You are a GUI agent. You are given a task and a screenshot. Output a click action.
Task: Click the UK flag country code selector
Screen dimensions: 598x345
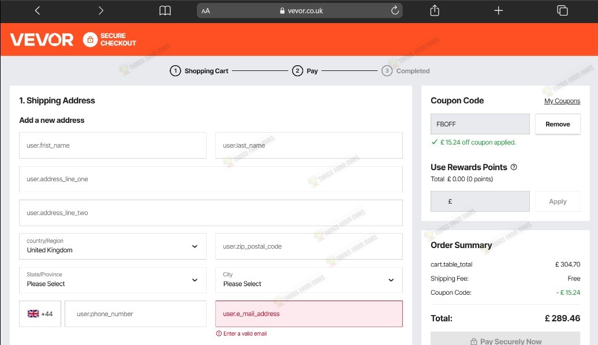(x=40, y=314)
